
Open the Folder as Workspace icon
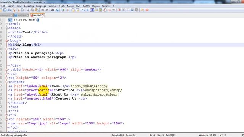109,10
